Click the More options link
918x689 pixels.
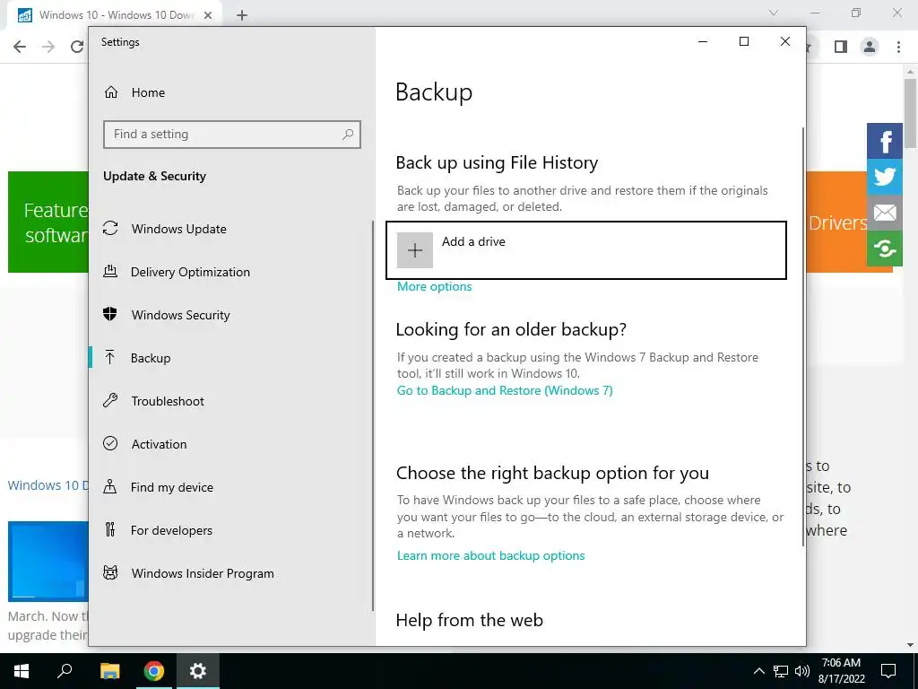coord(435,286)
